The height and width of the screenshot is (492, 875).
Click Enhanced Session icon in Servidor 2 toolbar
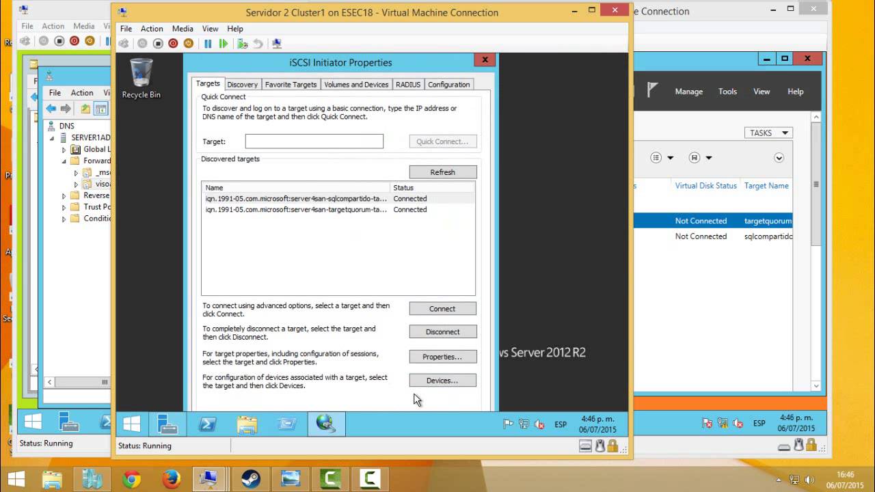click(x=277, y=43)
